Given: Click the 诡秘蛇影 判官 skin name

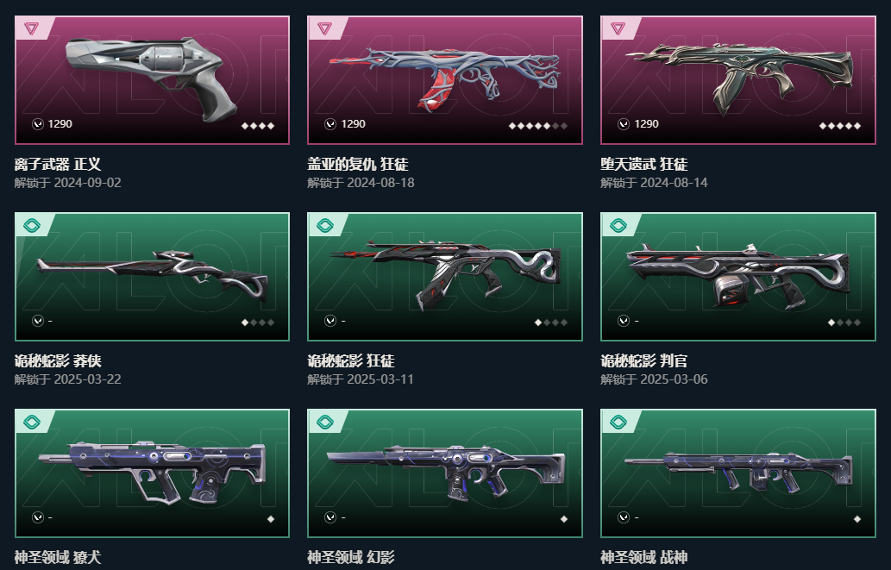Looking at the screenshot, I should tap(644, 360).
